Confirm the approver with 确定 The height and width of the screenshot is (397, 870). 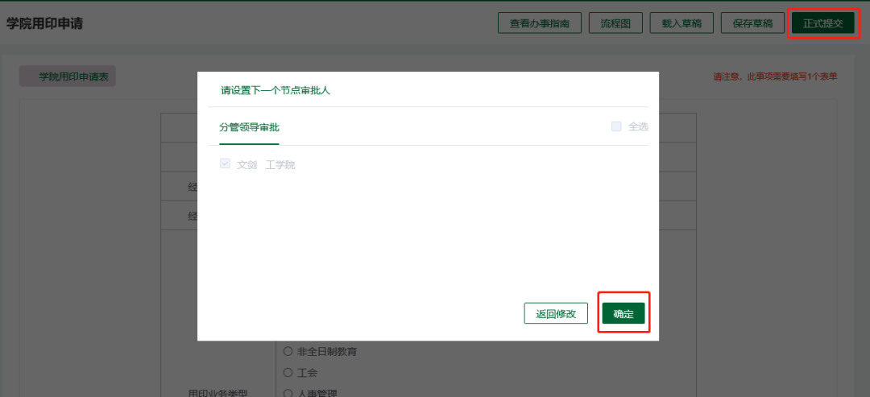coord(623,313)
